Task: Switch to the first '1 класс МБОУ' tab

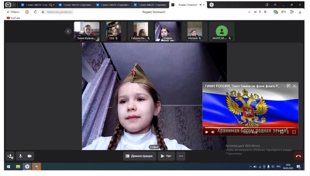Action: (37, 5)
